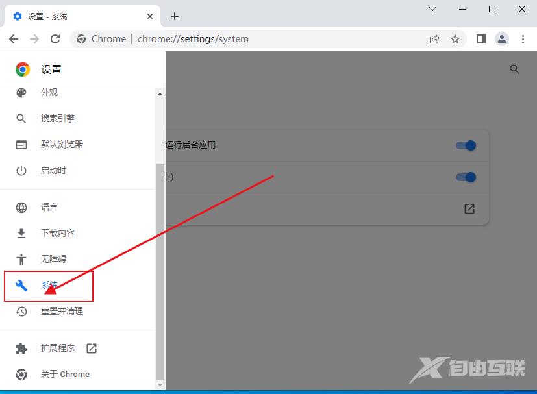The width and height of the screenshot is (537, 394).
Task: Open 启动时 settings via power icon
Action: [x=20, y=170]
